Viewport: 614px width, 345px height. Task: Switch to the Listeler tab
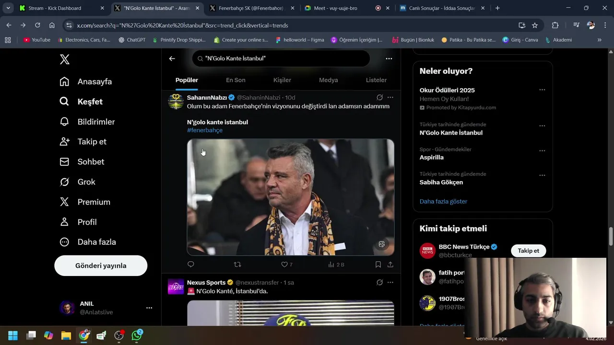376,80
